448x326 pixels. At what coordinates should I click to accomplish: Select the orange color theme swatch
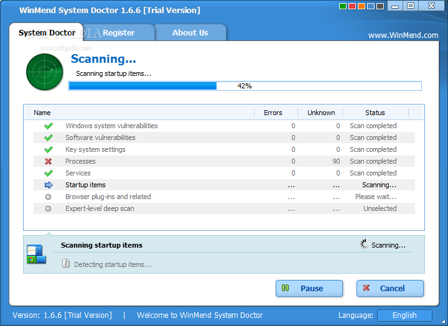coord(362,6)
